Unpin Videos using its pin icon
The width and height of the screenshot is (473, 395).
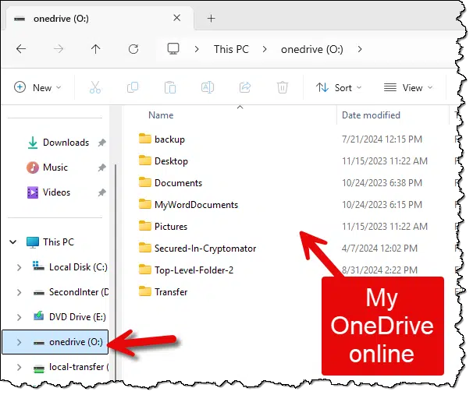pyautogui.click(x=102, y=192)
